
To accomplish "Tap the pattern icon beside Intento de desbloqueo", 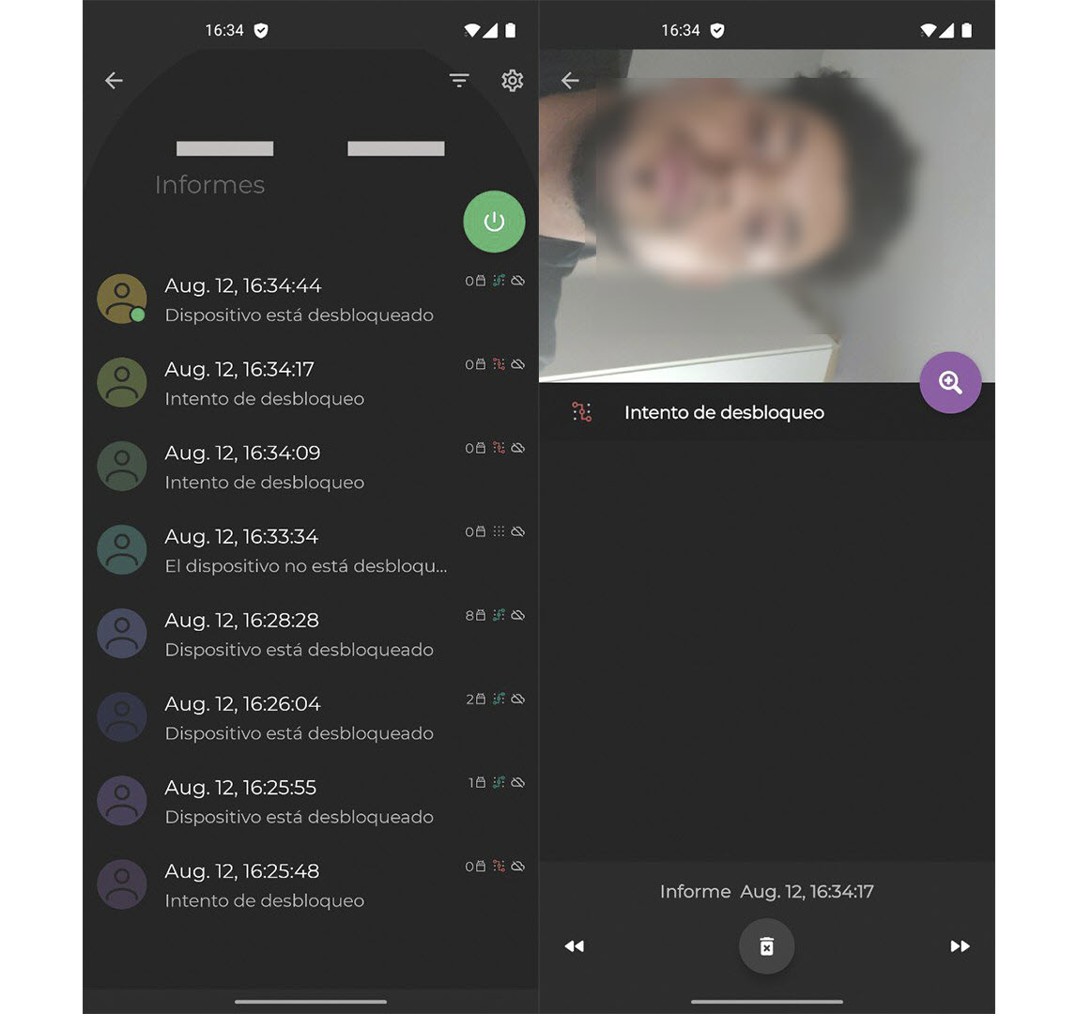I will coord(582,412).
